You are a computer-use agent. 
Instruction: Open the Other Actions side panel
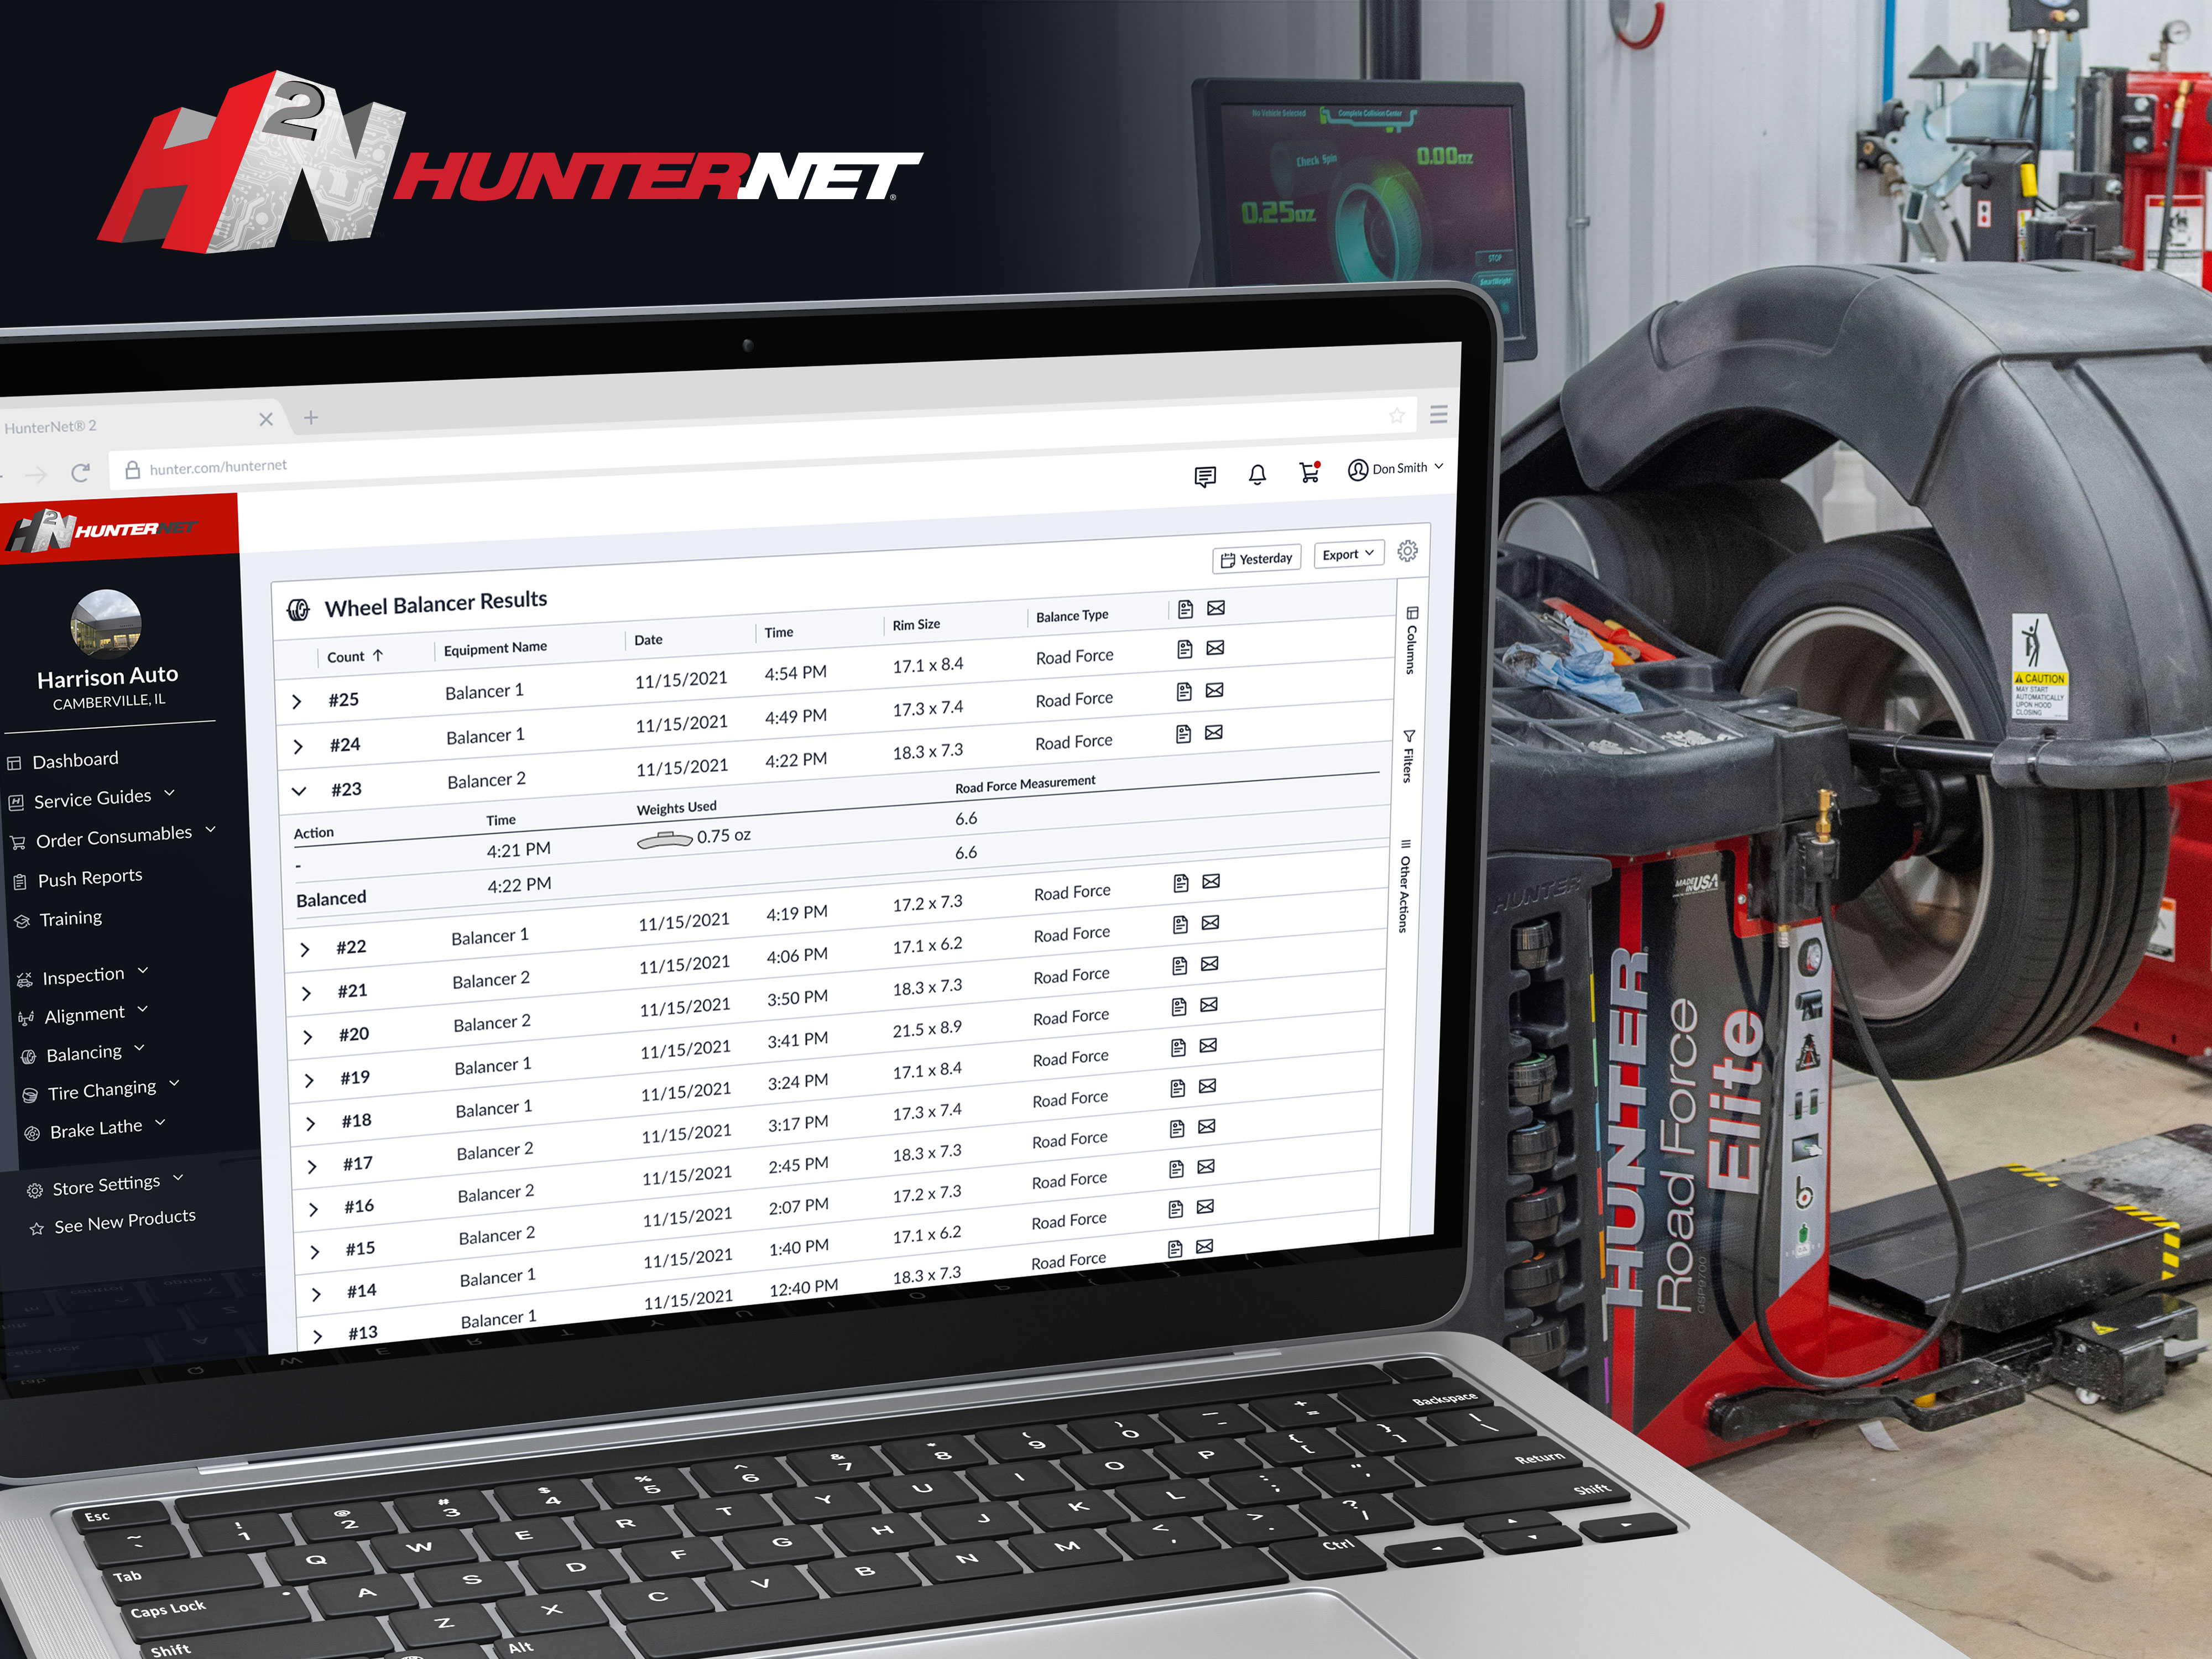1404,886
